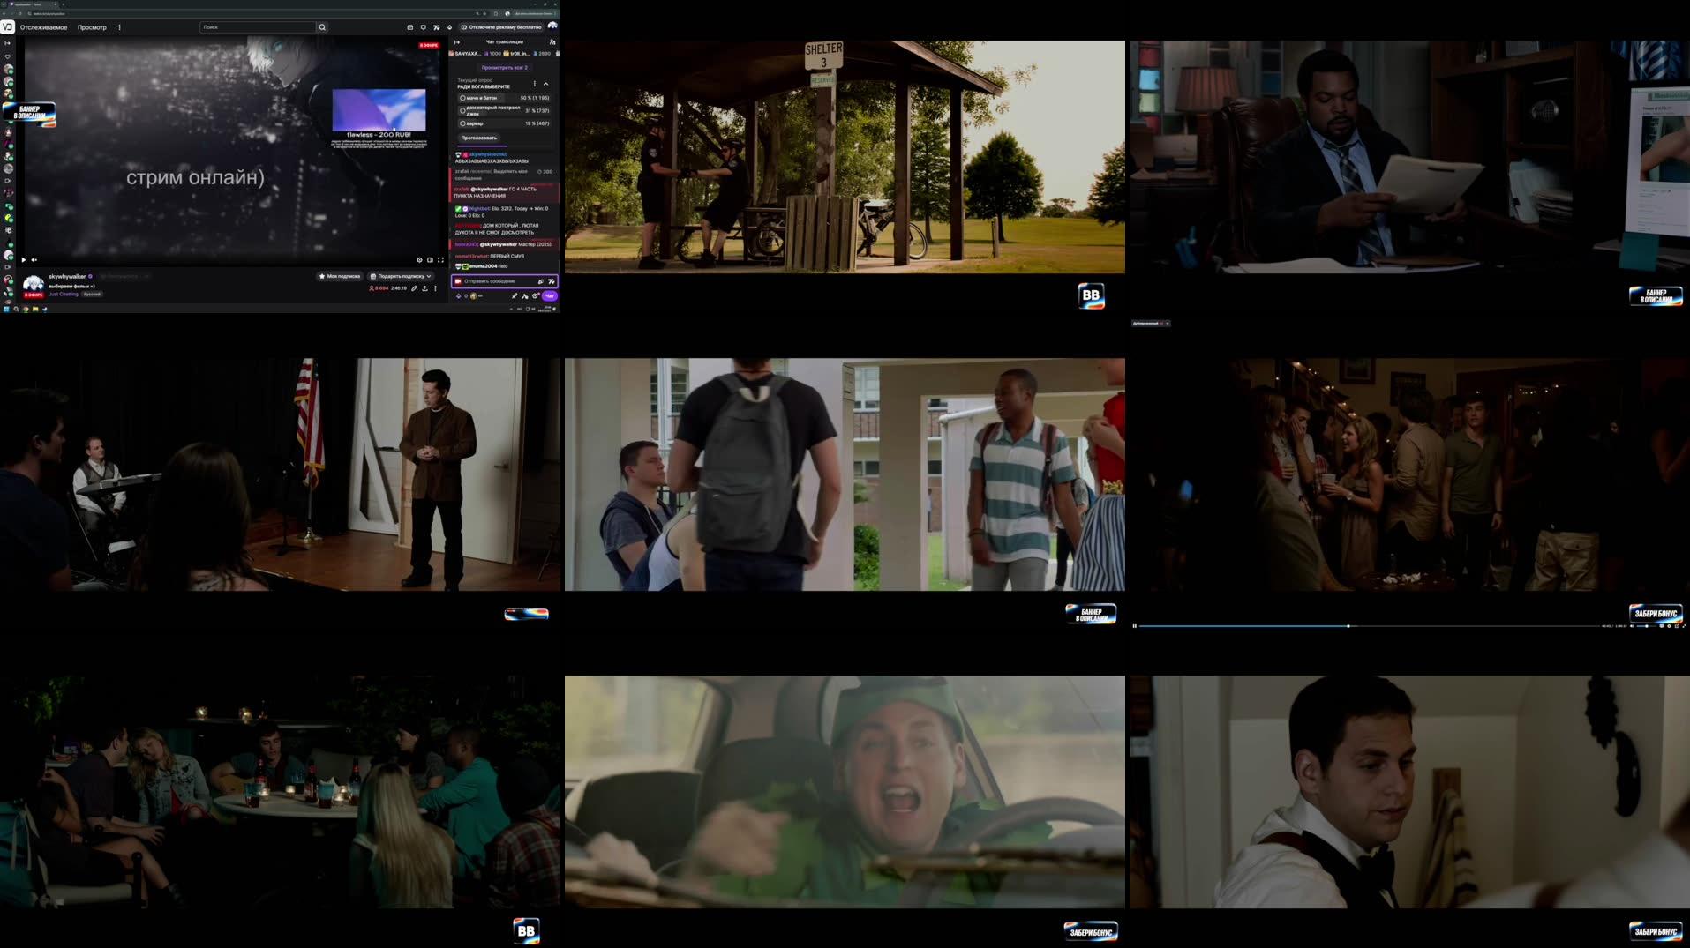Viewport: 1690px width, 948px height.
Task: Open the inbox icon in the header
Action: coord(409,27)
